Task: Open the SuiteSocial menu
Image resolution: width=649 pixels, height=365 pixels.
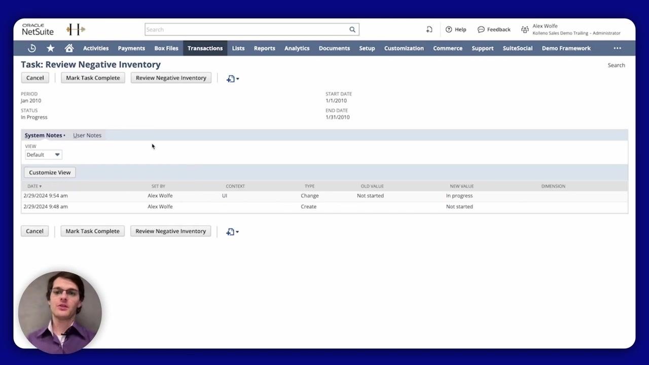Action: 518,48
